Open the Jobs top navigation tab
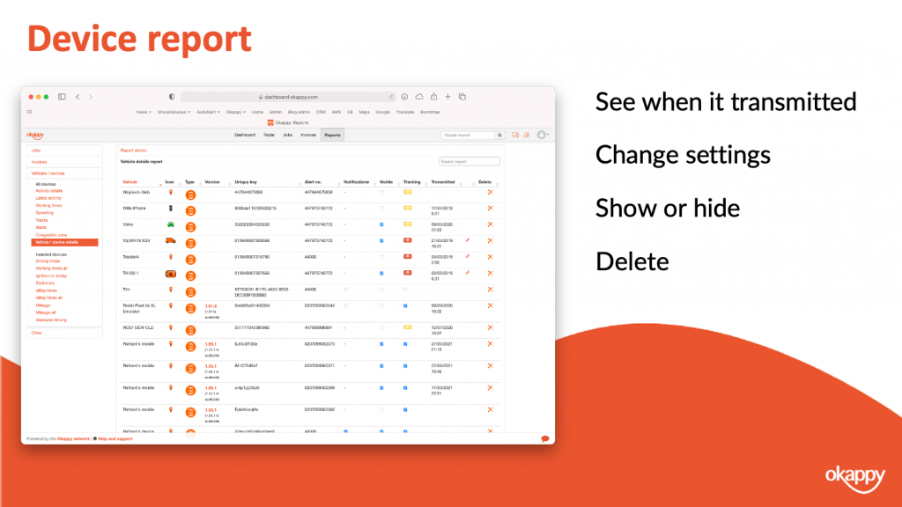The height and width of the screenshot is (507, 902). point(288,135)
